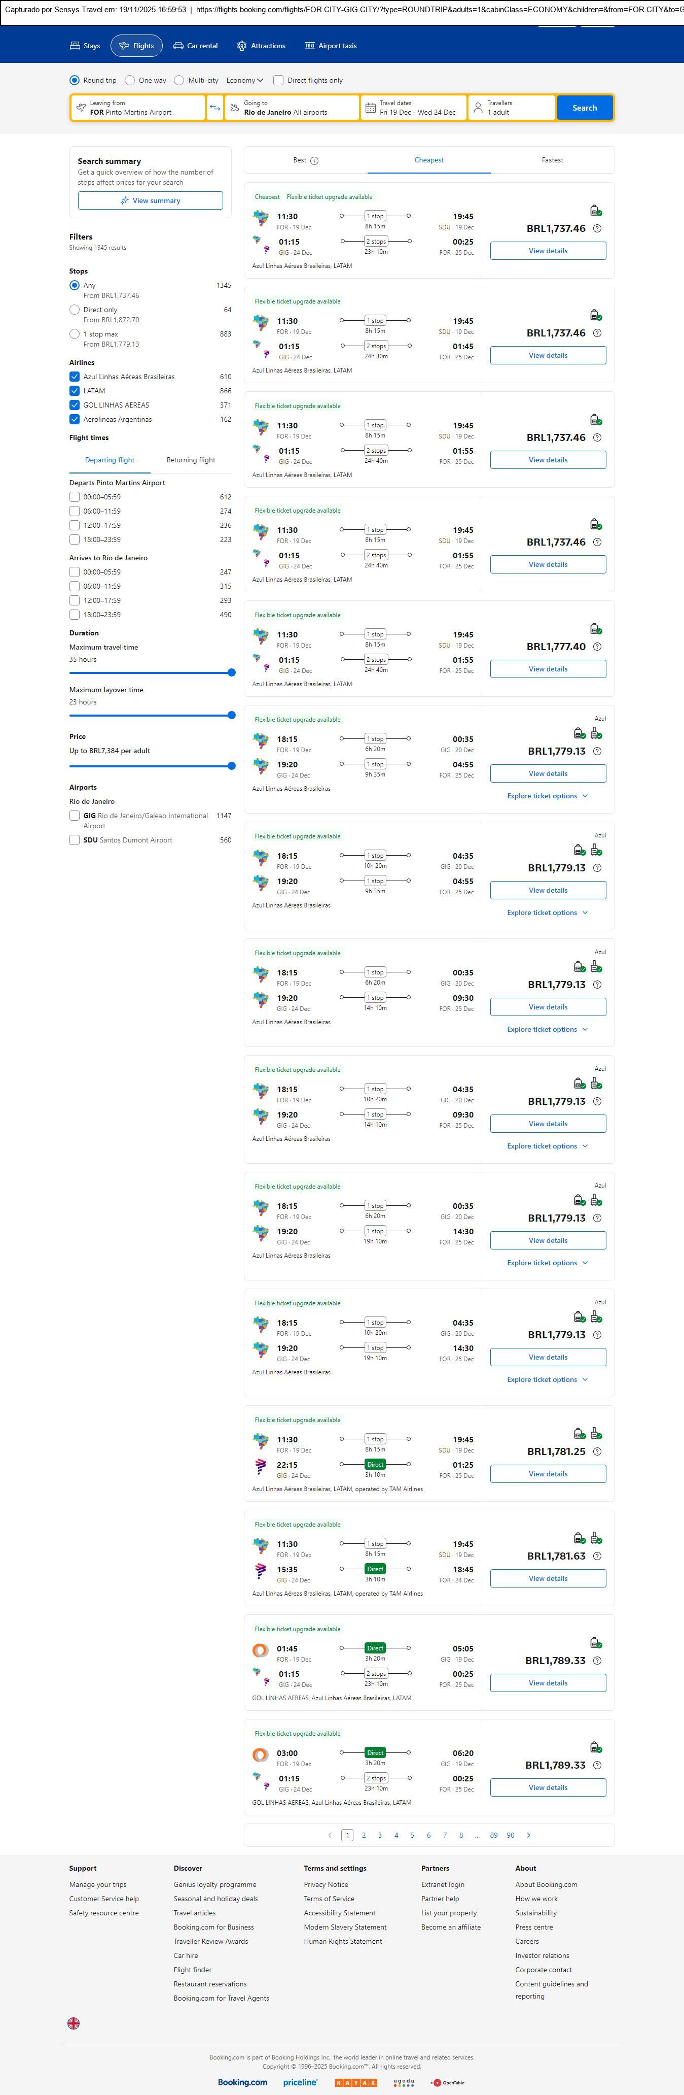Open the Returning flight times tab
Image resolution: width=684 pixels, height=2095 pixels.
(x=190, y=460)
